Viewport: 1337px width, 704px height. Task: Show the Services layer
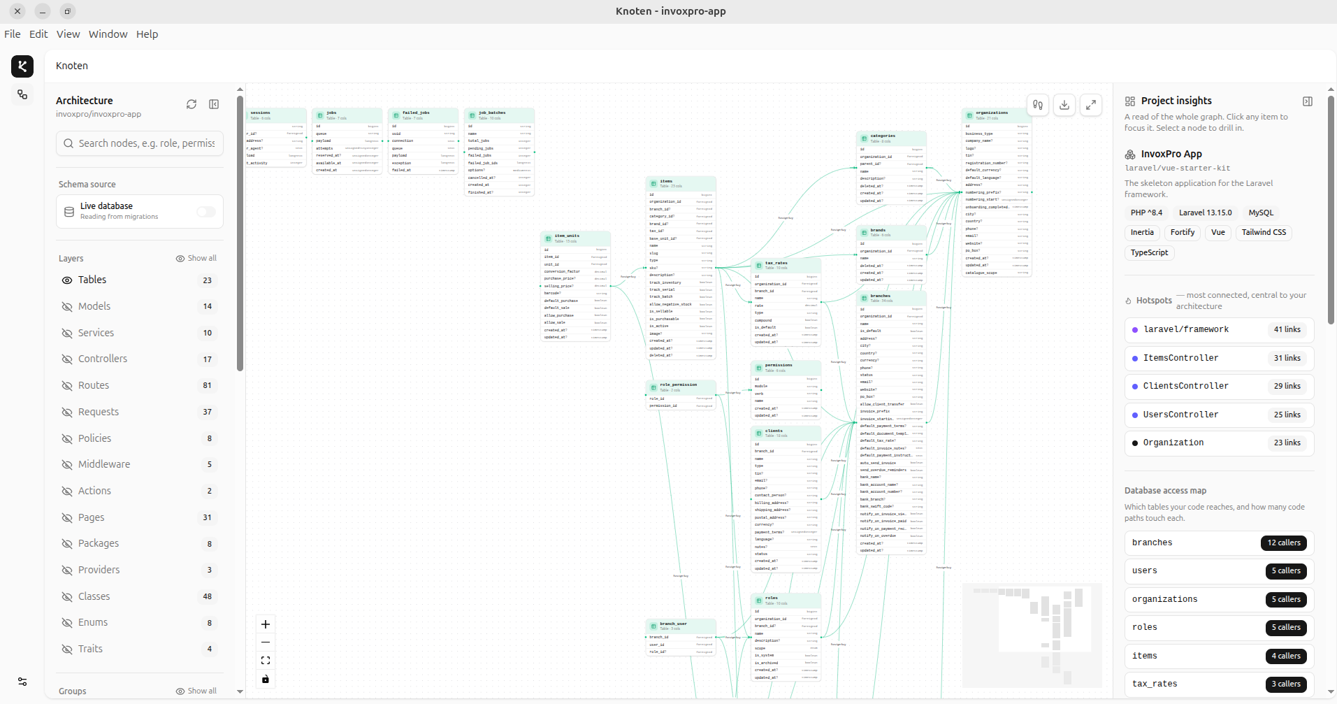67,333
